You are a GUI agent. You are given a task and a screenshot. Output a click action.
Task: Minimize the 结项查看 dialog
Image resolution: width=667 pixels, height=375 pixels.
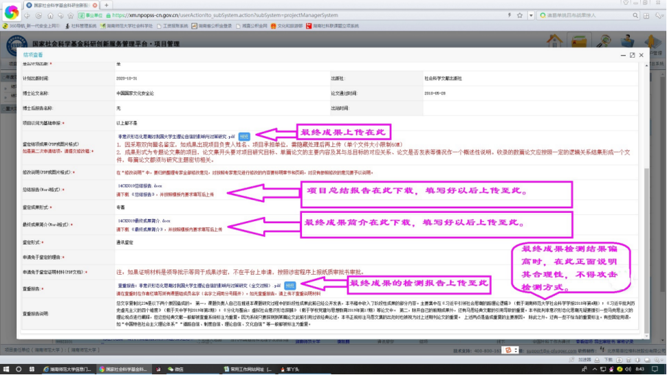point(623,55)
